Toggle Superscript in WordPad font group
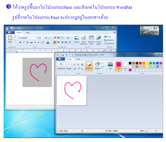The width and height of the screenshot is (166, 142). click(x=39, y=42)
